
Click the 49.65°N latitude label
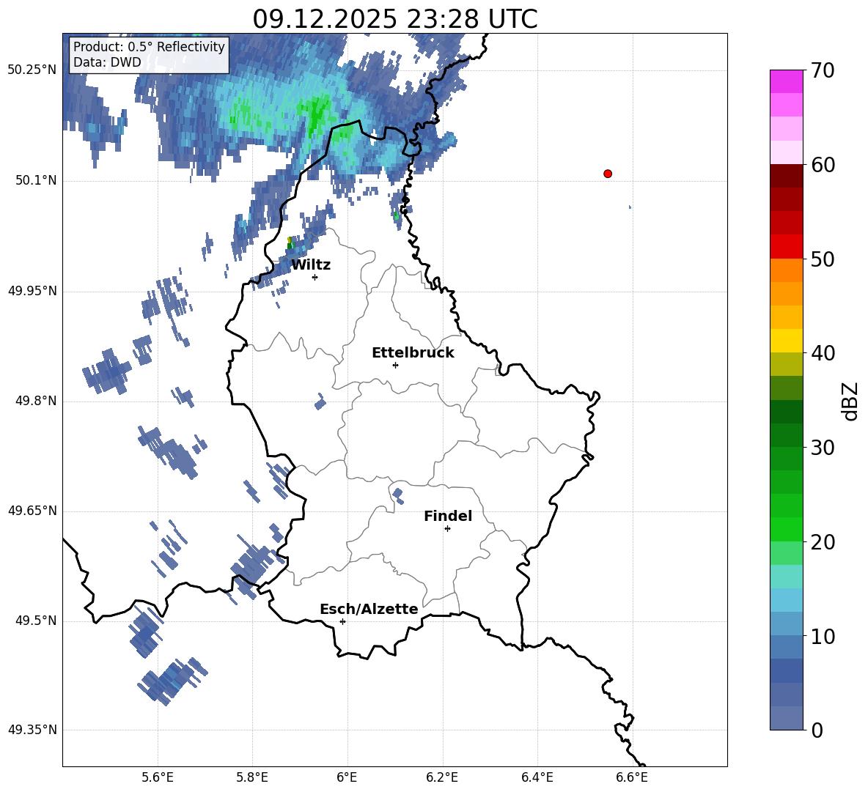click(x=32, y=511)
